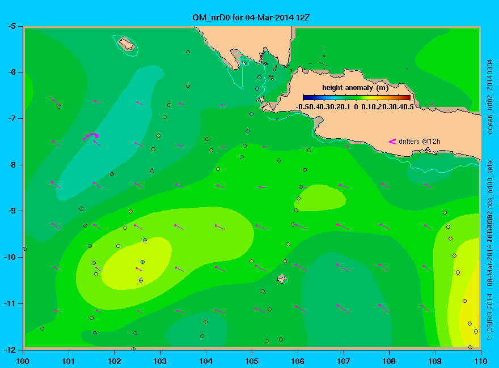This screenshot has width=499, height=368.
Task: Click the plot title OM_nrD0 for 04-Mar-2014 12Z
Action: (x=251, y=18)
